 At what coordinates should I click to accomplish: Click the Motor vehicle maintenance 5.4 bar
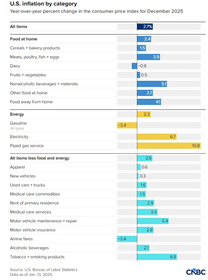click(x=153, y=221)
